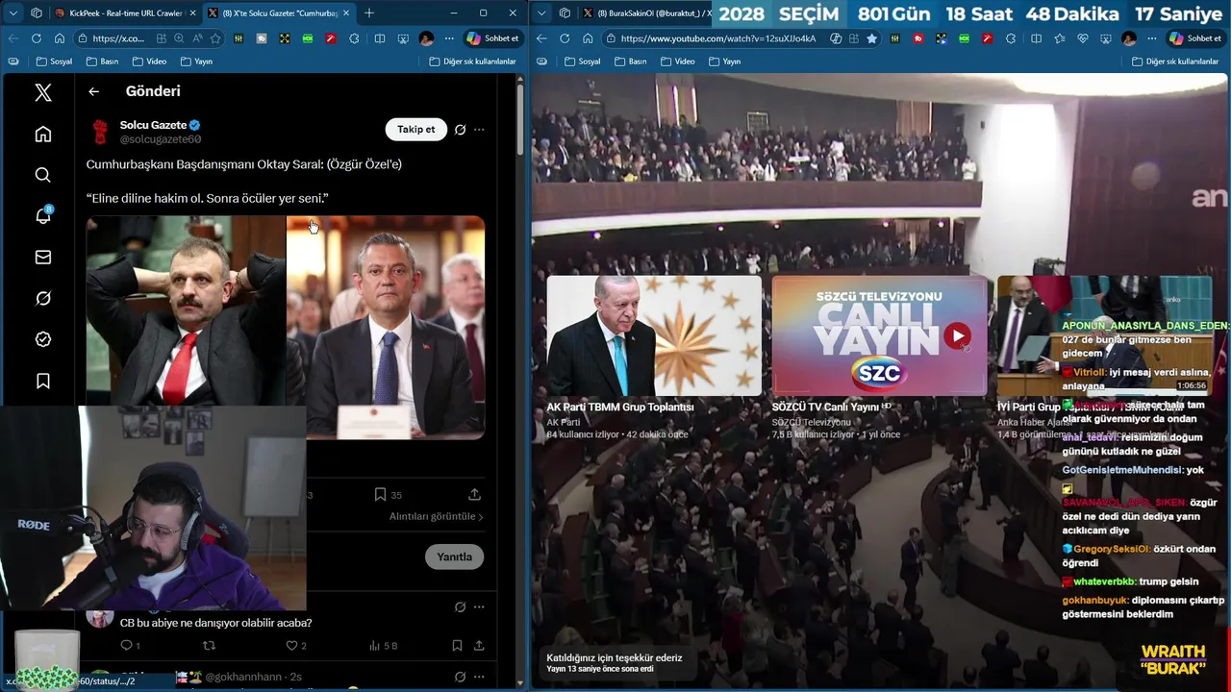The width and height of the screenshot is (1231, 692).
Task: Bookmark the 'CB bu abiye' comment
Action: tap(457, 646)
